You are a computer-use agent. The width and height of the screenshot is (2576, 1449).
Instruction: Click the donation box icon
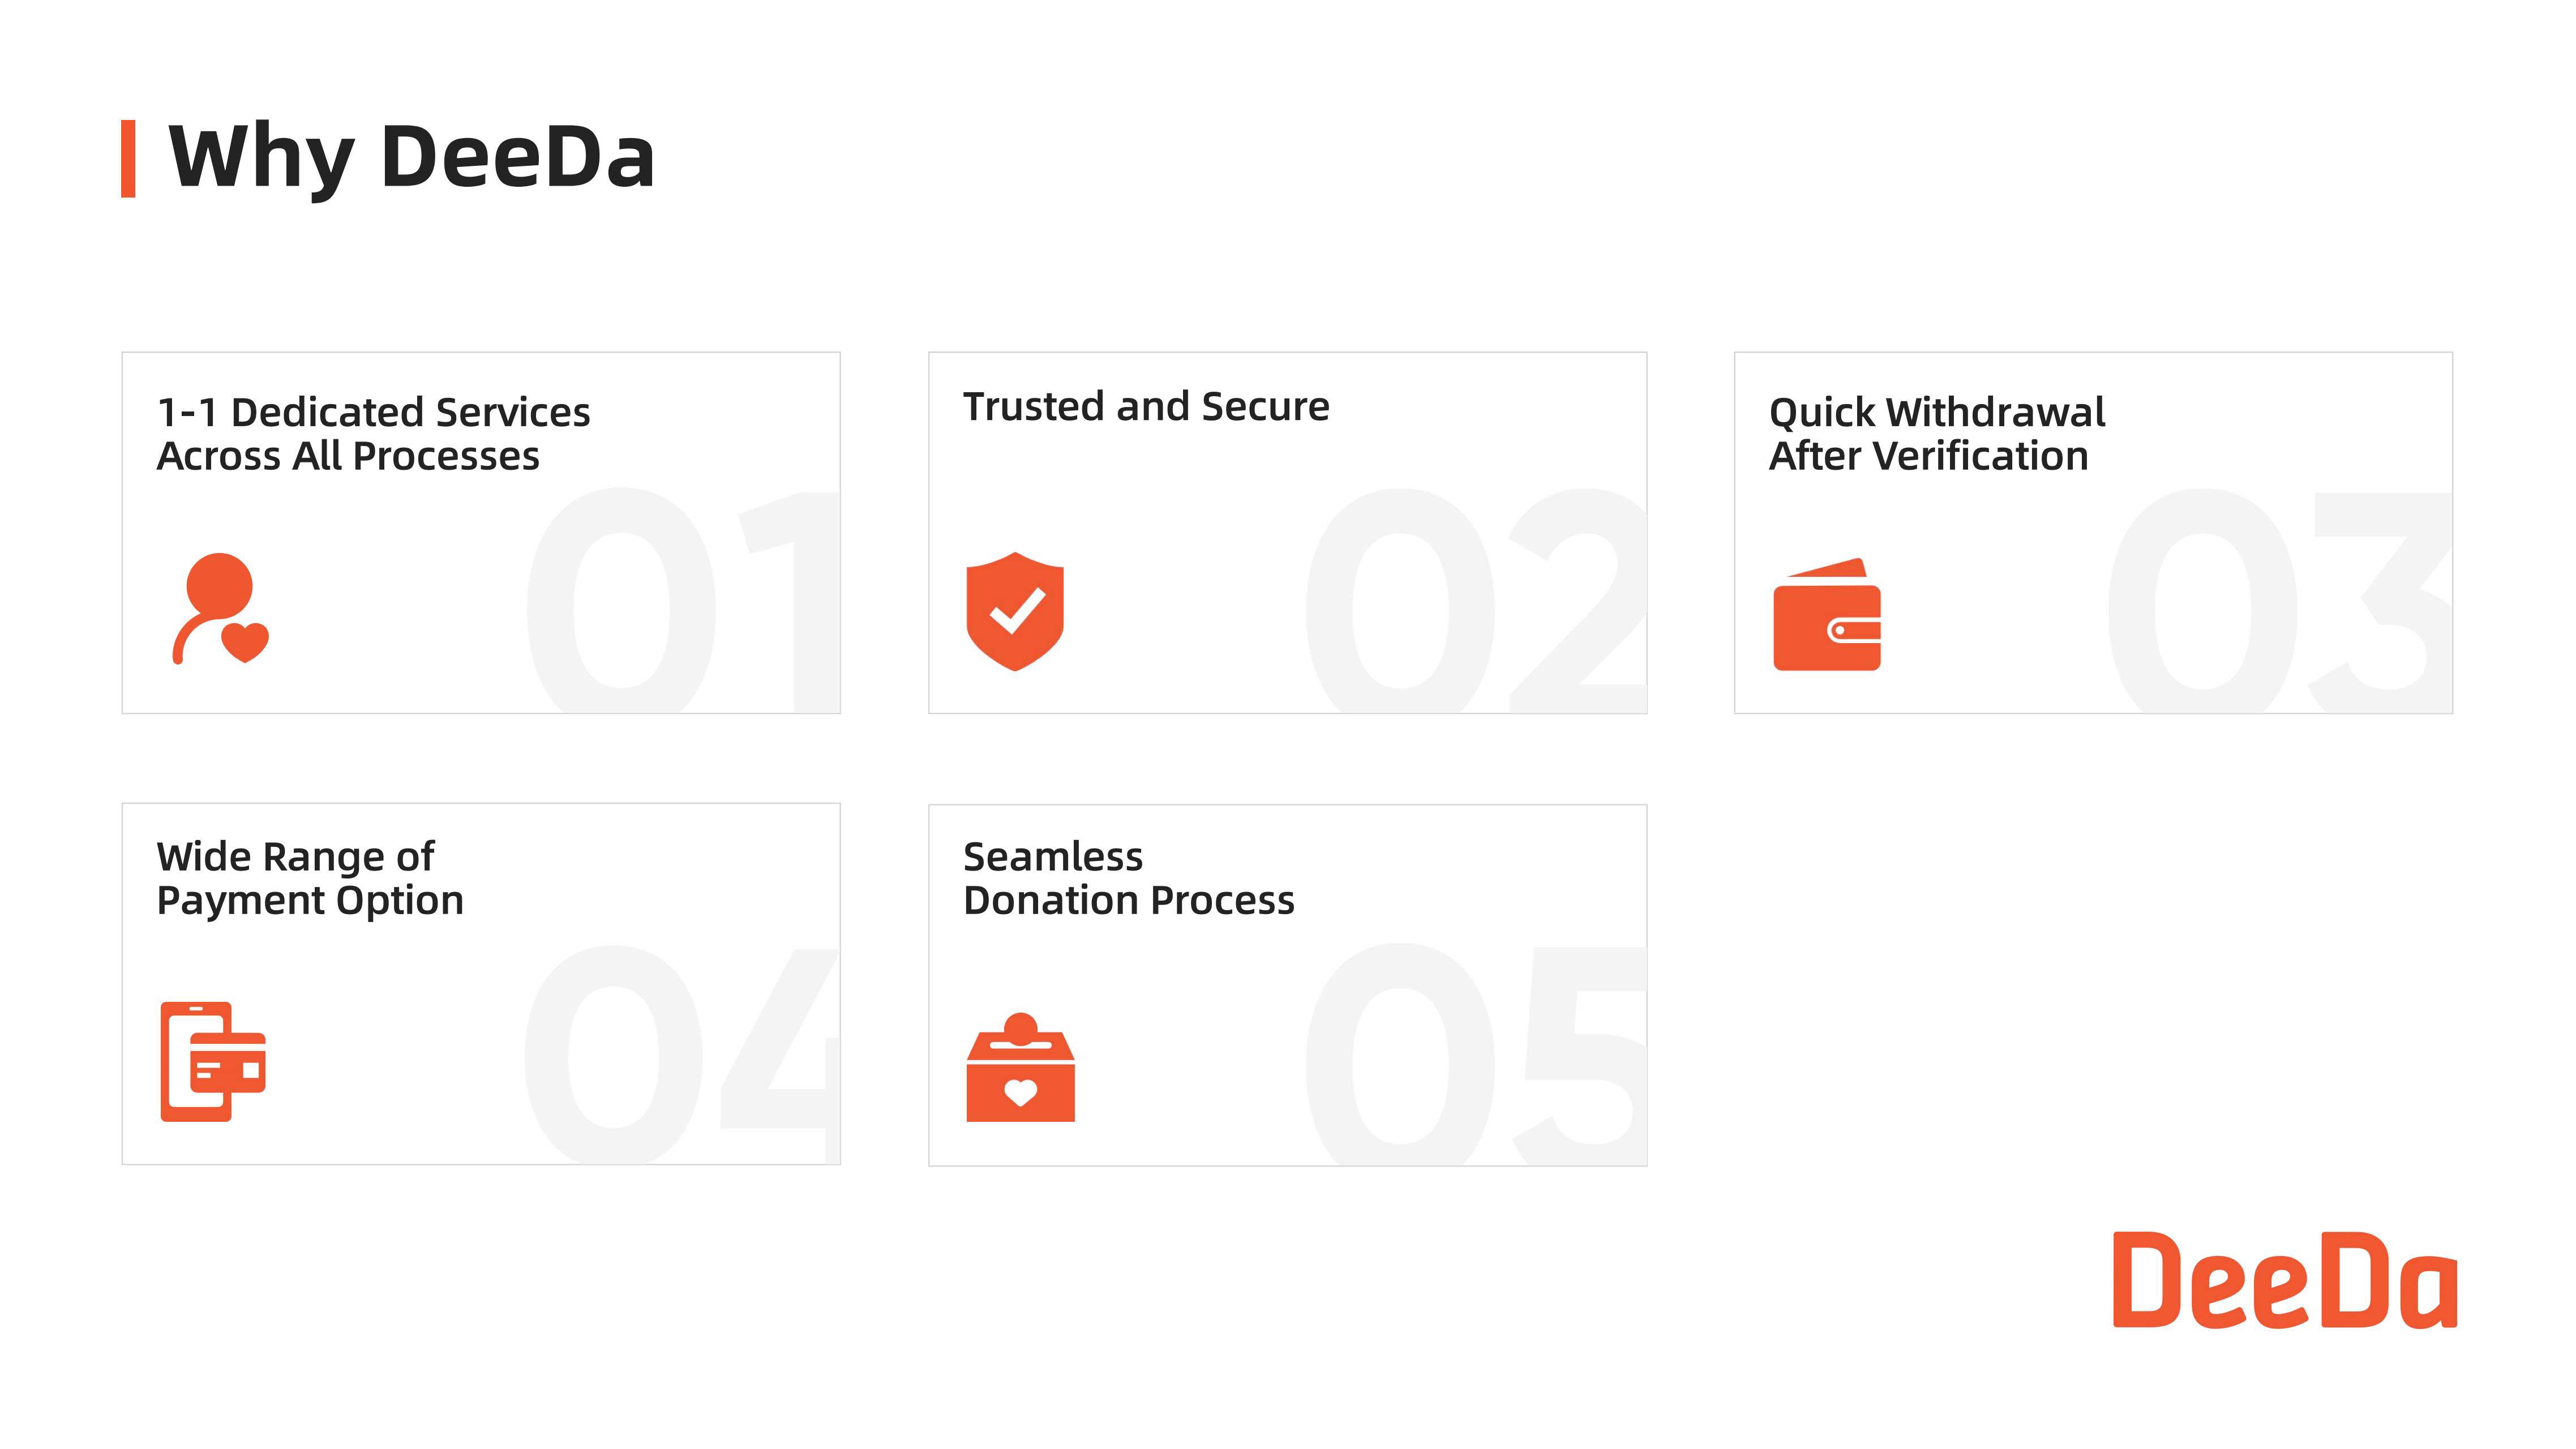[1020, 1067]
